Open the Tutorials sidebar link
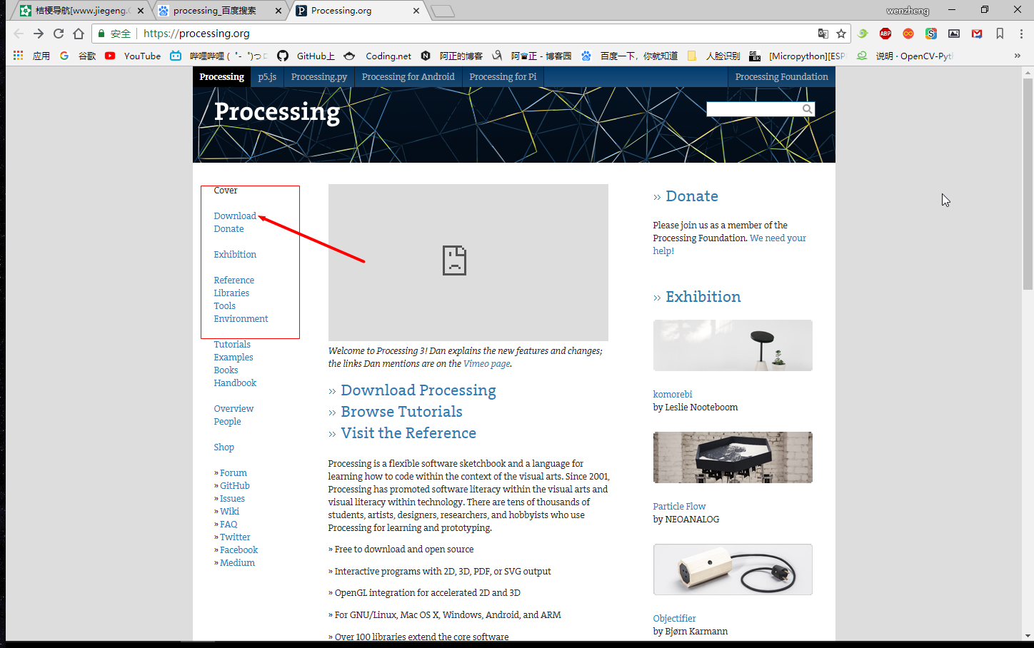Image resolution: width=1034 pixels, height=648 pixels. [232, 345]
